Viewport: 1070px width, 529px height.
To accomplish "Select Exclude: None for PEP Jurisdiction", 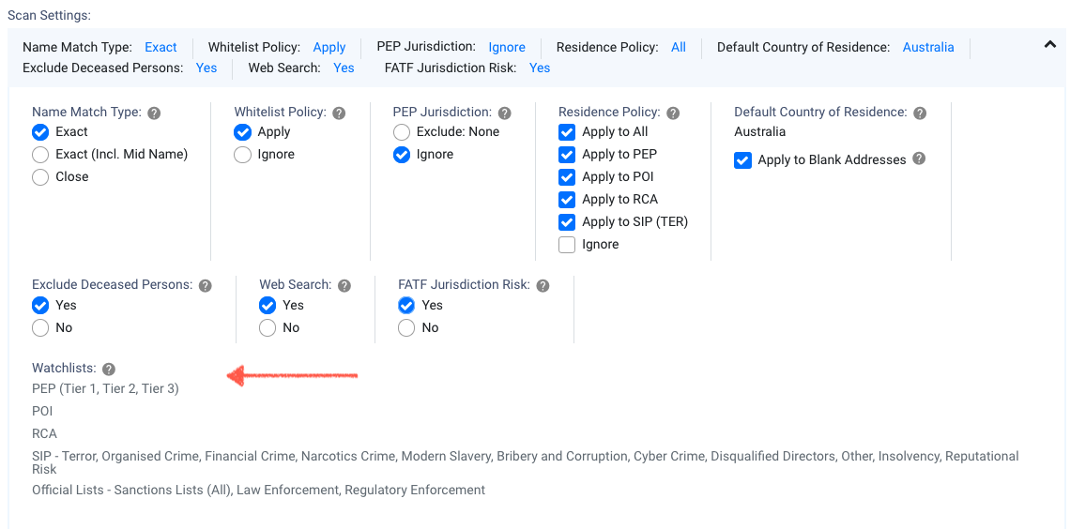I will 402,132.
